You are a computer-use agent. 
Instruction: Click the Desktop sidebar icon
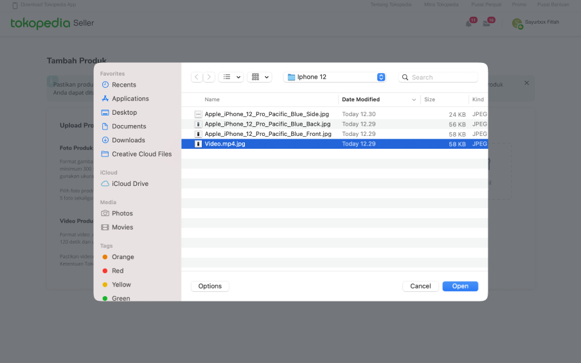pyautogui.click(x=105, y=112)
